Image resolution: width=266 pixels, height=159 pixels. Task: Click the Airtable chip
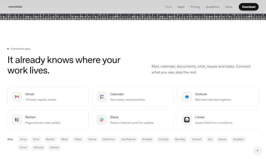[147, 139]
